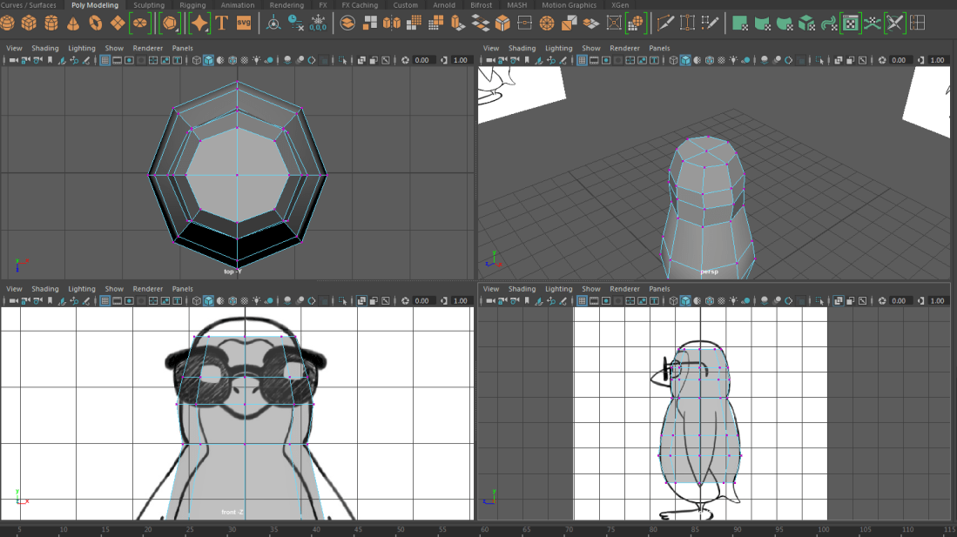Viewport: 957px width, 537px height.
Task: Create a polygon cube from the shelf
Action: pyautogui.click(x=31, y=23)
